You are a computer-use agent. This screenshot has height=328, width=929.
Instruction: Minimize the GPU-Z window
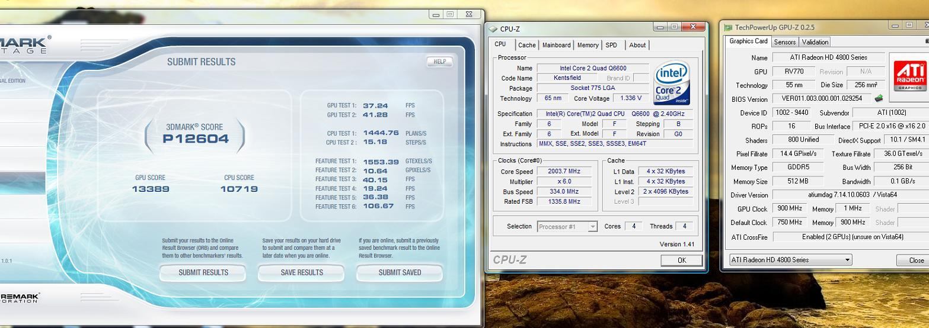(x=895, y=25)
